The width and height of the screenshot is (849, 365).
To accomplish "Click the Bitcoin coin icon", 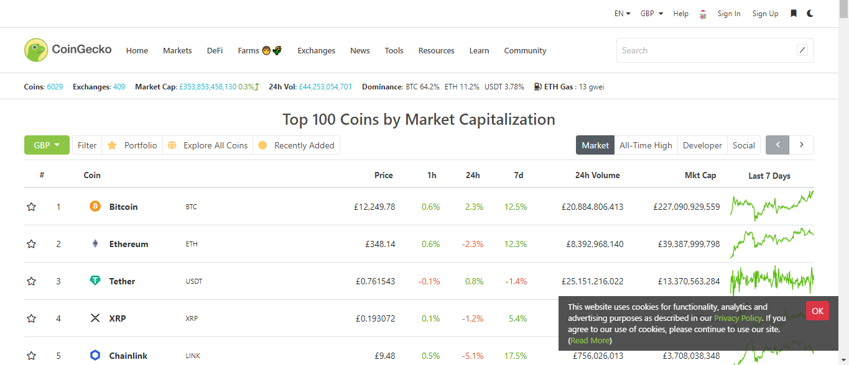I will point(95,206).
